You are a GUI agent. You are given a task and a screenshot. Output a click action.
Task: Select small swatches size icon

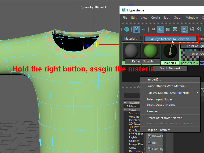click(x=153, y=29)
